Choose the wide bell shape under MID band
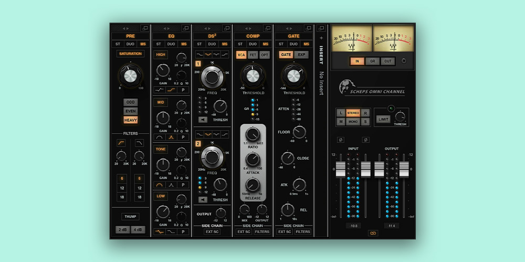This screenshot has width=525, height=262. pyautogui.click(x=160, y=137)
